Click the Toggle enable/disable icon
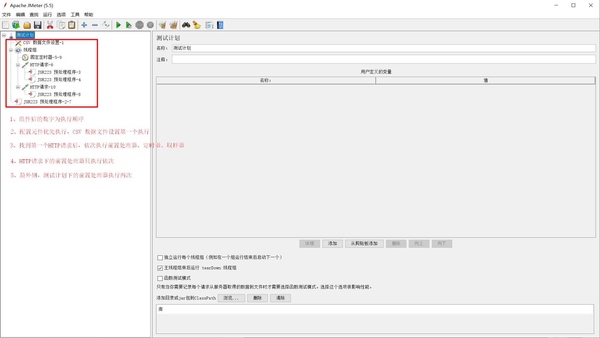The image size is (600, 338). pos(106,25)
